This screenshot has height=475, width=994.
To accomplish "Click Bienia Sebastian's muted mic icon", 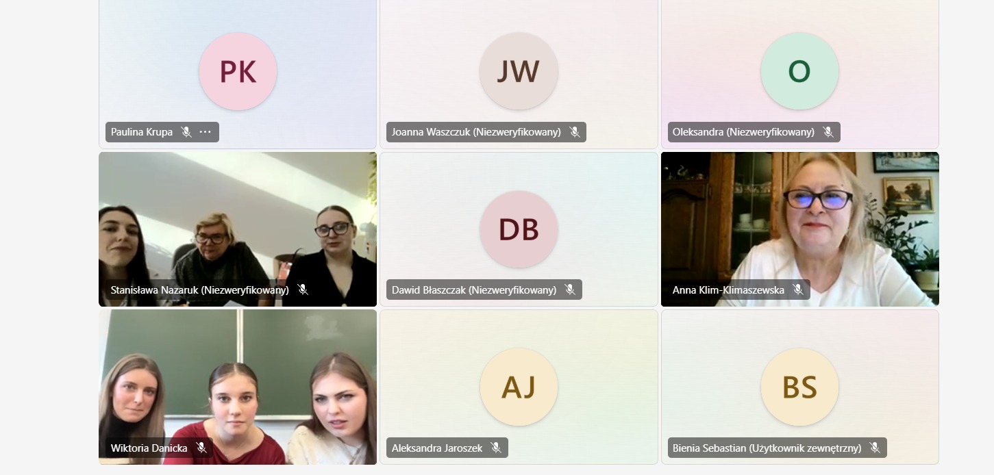I will coord(875,448).
